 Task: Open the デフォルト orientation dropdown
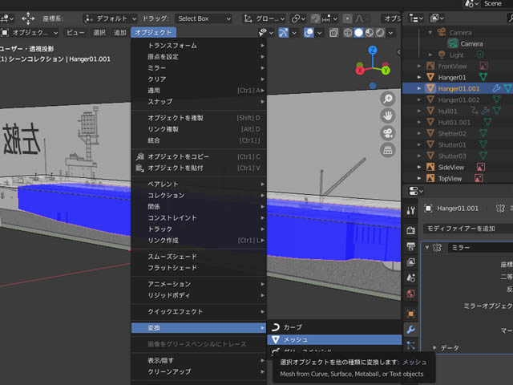[111, 18]
